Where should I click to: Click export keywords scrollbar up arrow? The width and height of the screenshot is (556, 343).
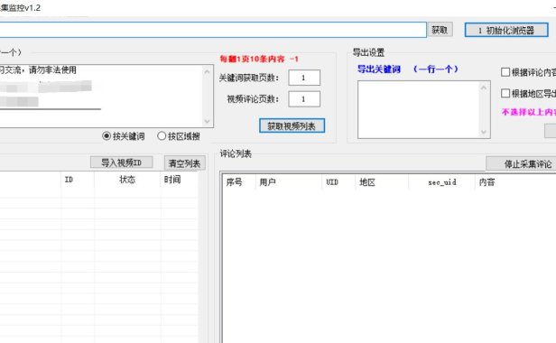tap(484, 88)
